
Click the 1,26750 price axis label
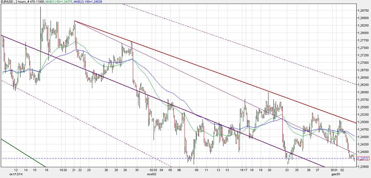364,70
